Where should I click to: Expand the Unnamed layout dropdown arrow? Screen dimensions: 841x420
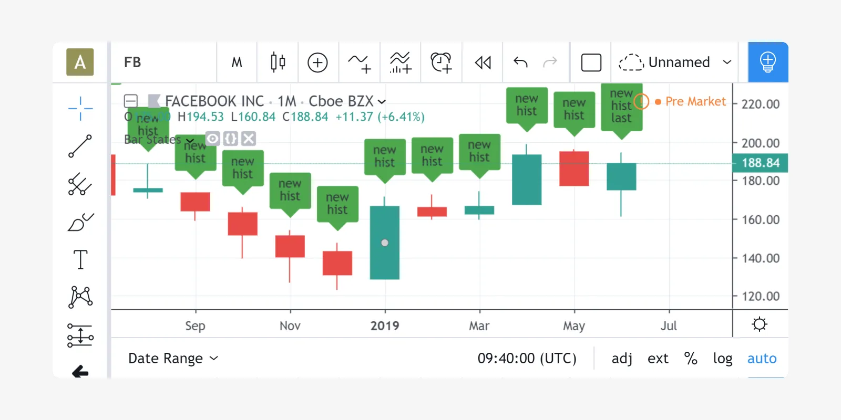coord(727,62)
